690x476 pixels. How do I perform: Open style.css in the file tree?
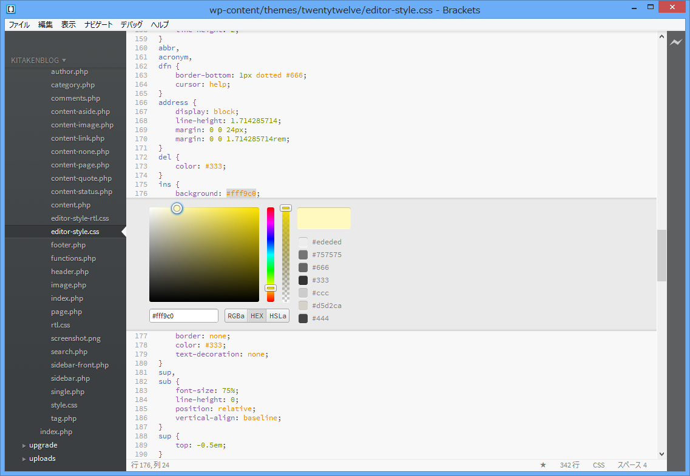pyautogui.click(x=64, y=405)
